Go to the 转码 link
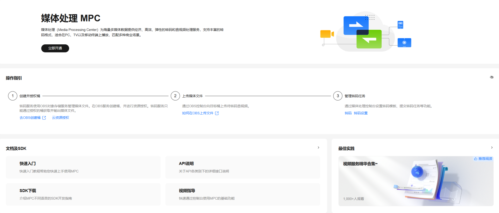Screen dimensions: 499x213 pos(348,113)
